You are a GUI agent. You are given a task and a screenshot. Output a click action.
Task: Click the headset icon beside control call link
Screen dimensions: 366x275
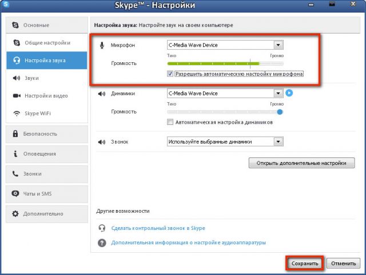click(102, 228)
